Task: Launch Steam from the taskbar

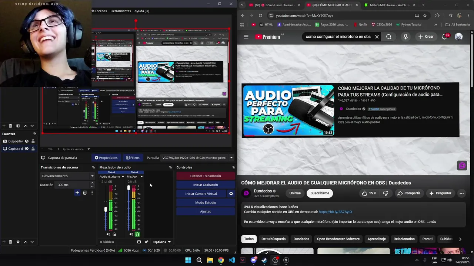Action: coord(264,260)
